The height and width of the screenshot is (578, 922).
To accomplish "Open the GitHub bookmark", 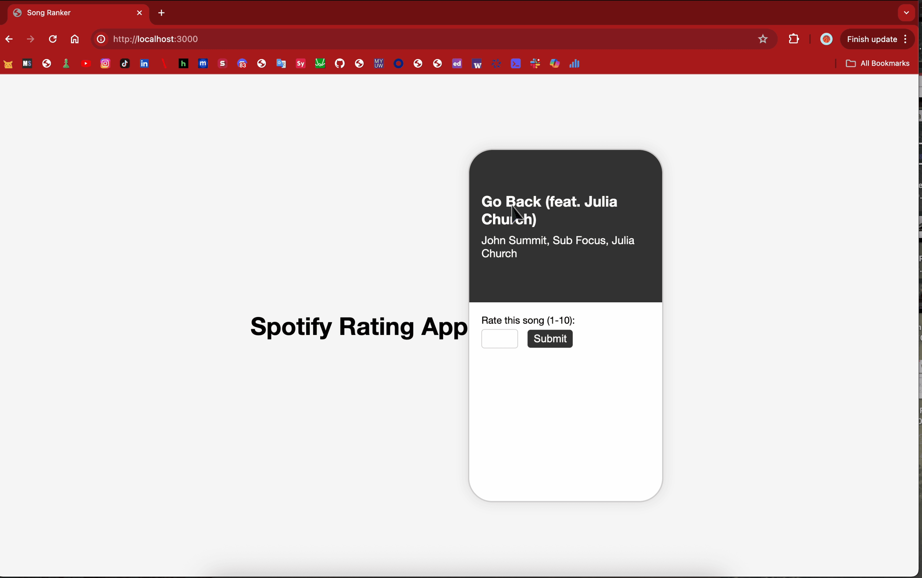I will point(340,64).
